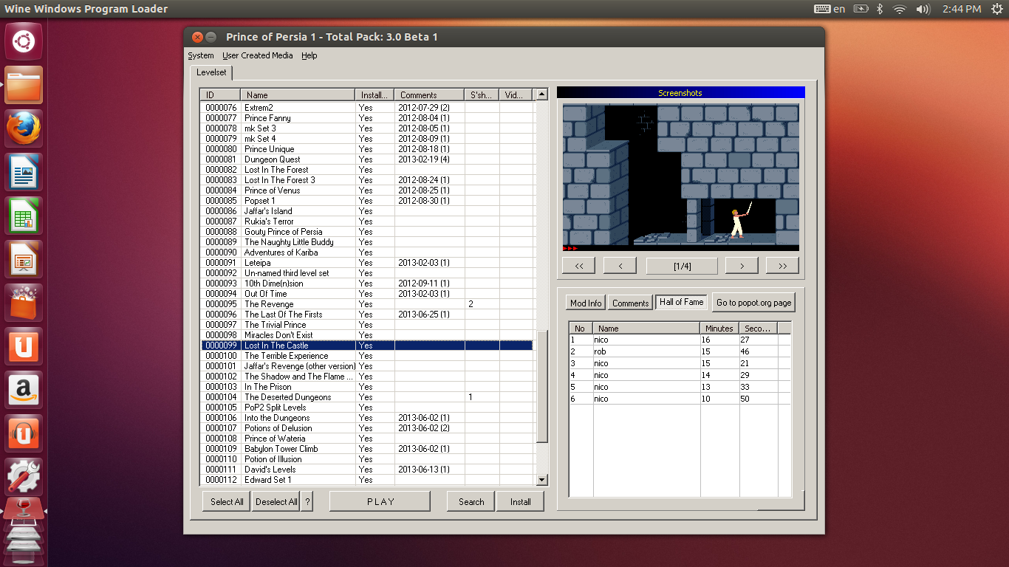Select the Prince of Venus levelset row

click(x=367, y=190)
